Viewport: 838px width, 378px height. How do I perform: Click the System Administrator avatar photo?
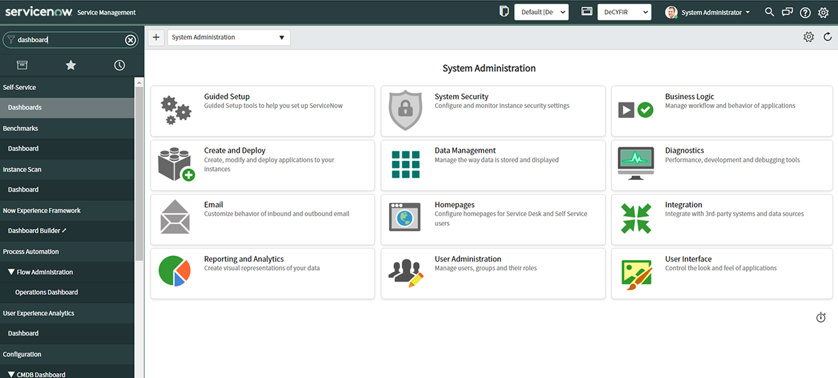[672, 13]
